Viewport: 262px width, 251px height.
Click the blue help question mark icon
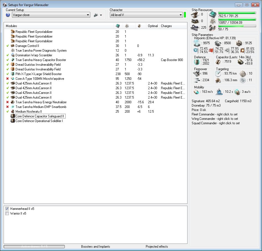tap(8, 15)
